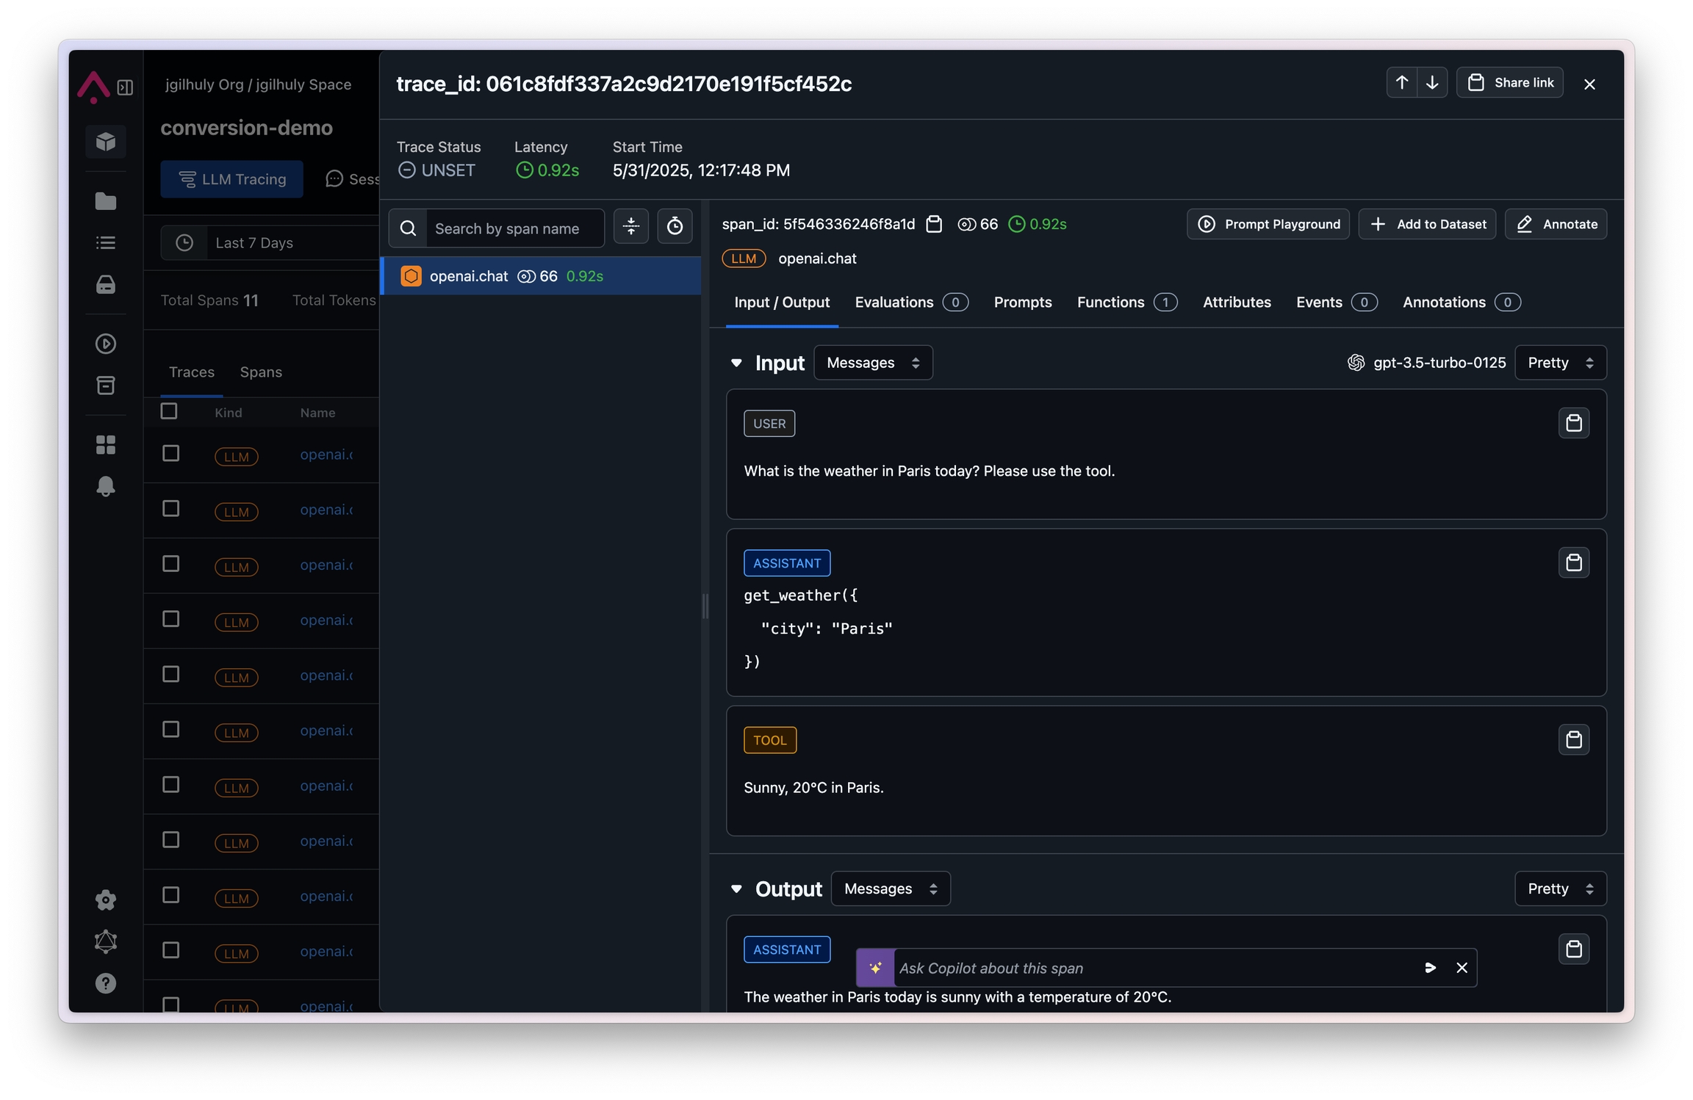
Task: Collapse the Input section triangle
Action: coord(736,363)
